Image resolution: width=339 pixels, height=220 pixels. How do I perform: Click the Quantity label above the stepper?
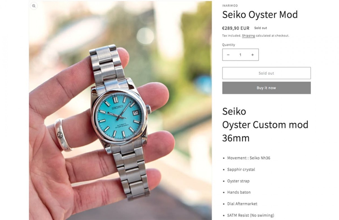229,45
